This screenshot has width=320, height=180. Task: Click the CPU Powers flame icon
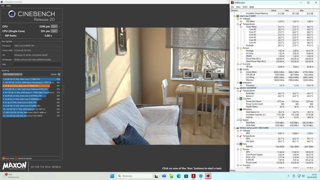[241, 48]
